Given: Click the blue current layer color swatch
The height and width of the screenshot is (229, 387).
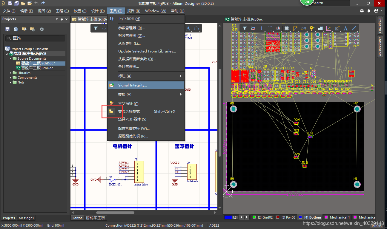Looking at the screenshot, I should tap(228, 217).
